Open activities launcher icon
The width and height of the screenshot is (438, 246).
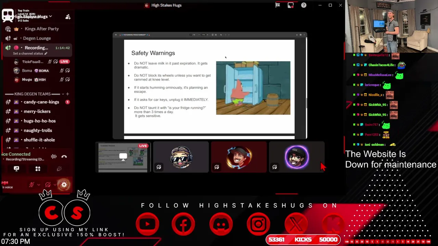[38, 169]
